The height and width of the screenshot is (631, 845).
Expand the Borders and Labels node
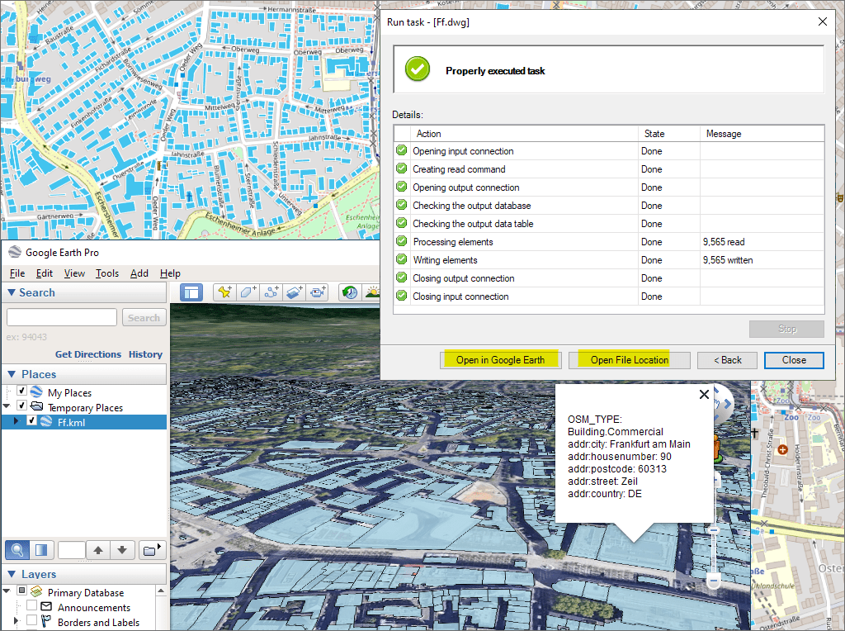[x=17, y=621]
